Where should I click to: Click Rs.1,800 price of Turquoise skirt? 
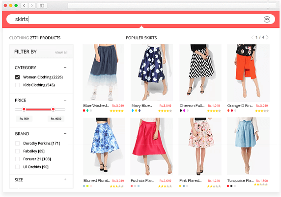(x=262, y=181)
